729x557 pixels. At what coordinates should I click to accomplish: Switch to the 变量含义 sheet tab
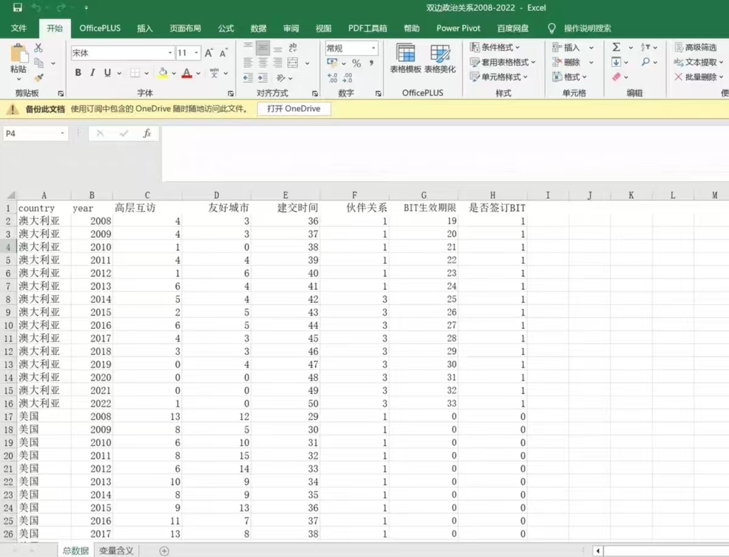click(116, 550)
